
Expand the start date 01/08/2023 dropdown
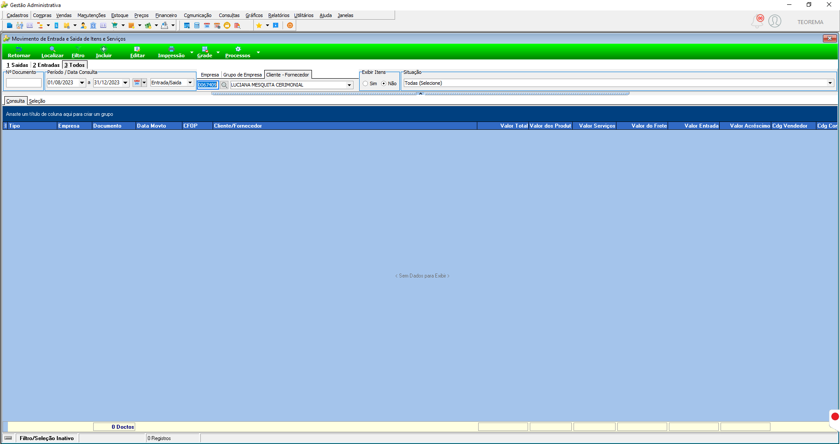[x=82, y=83]
